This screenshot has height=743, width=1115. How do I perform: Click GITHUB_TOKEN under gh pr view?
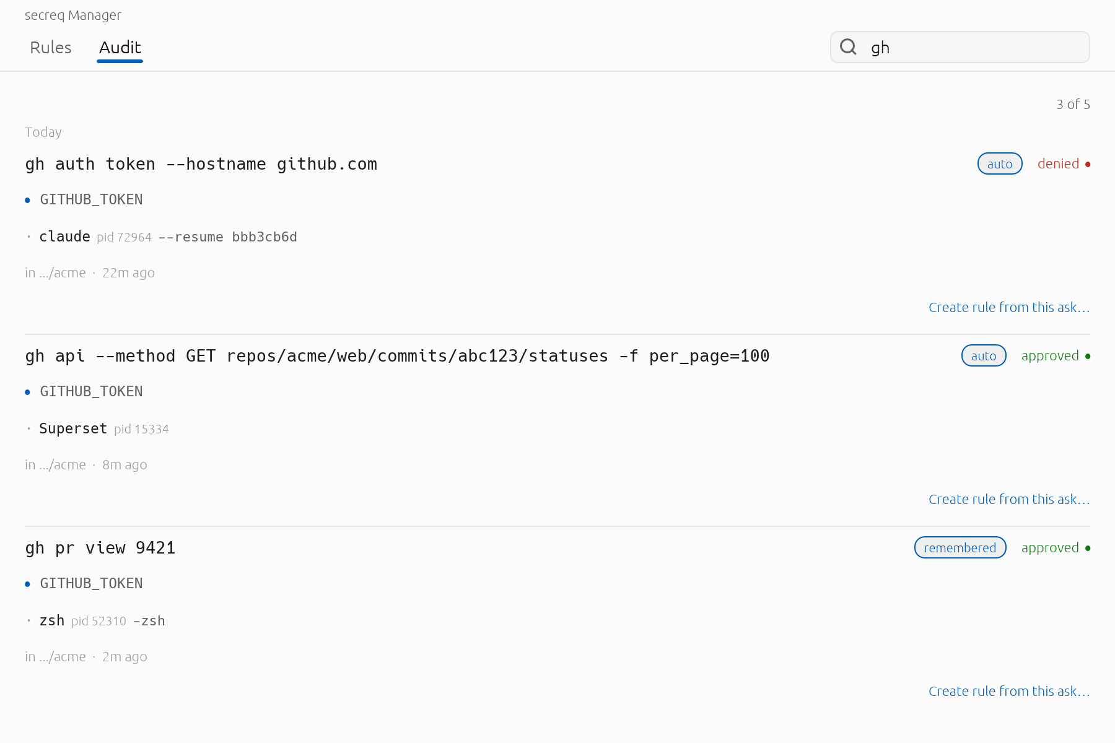(91, 583)
